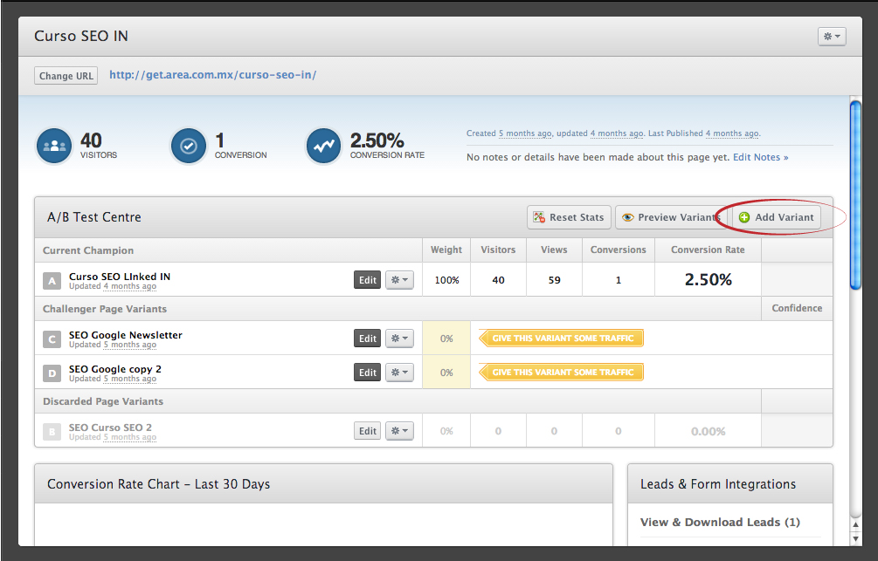Image resolution: width=878 pixels, height=561 pixels.
Task: Open page settings gear menu at top right
Action: pyautogui.click(x=831, y=37)
